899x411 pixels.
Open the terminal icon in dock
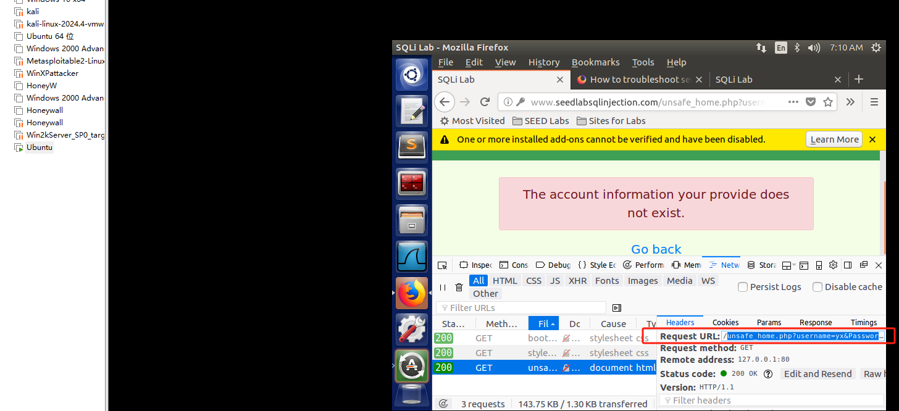pos(411,183)
